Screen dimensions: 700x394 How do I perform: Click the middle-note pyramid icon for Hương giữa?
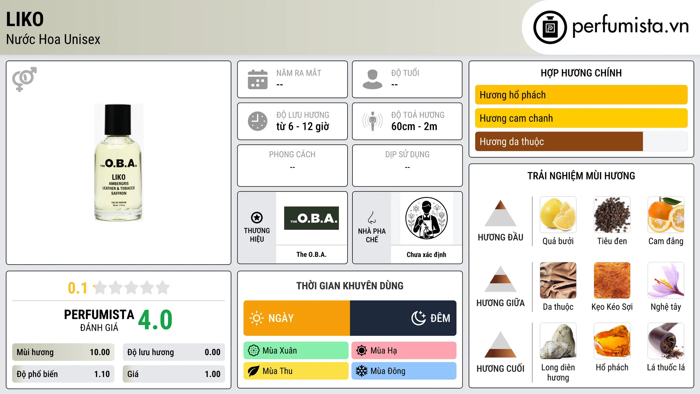(x=500, y=279)
